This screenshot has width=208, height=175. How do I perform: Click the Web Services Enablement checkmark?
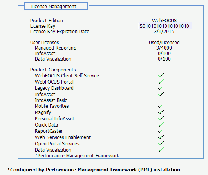tap(161, 137)
